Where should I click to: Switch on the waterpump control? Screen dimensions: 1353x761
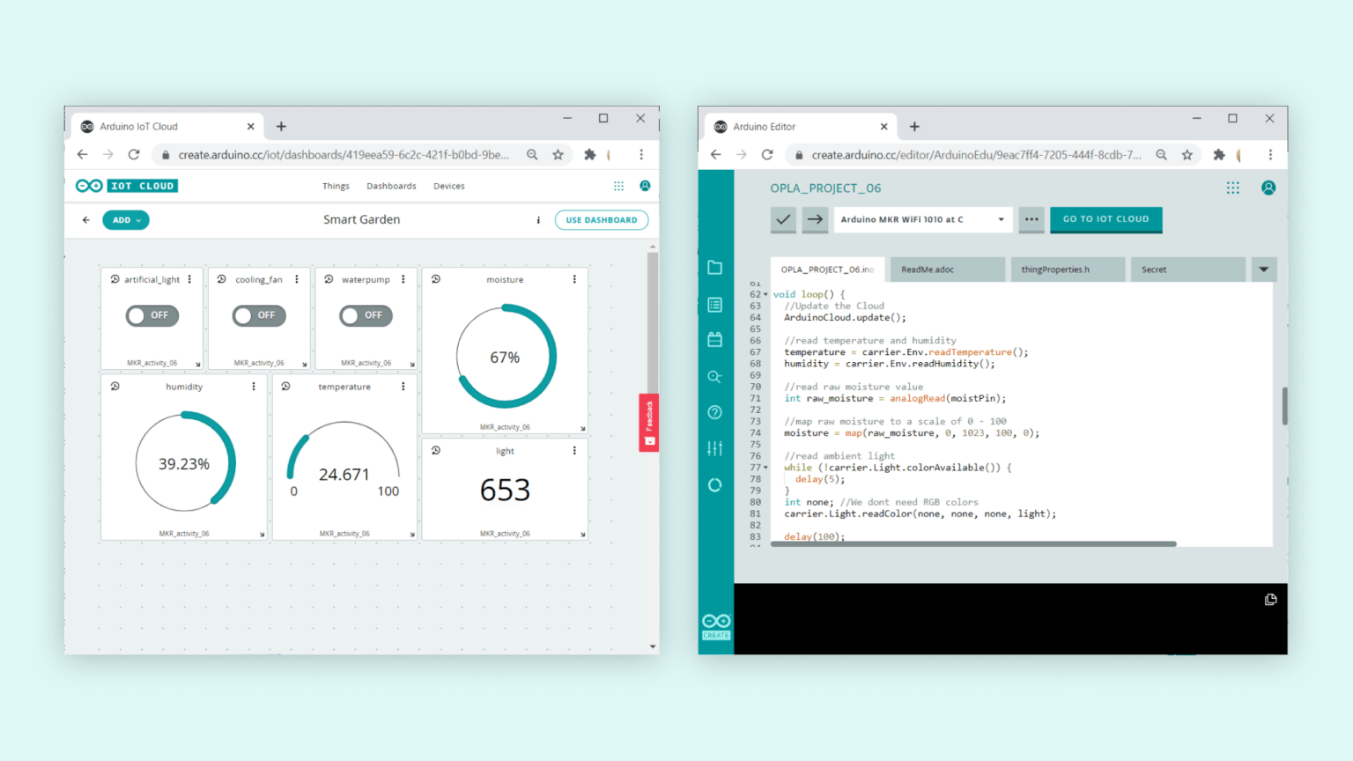click(x=366, y=315)
